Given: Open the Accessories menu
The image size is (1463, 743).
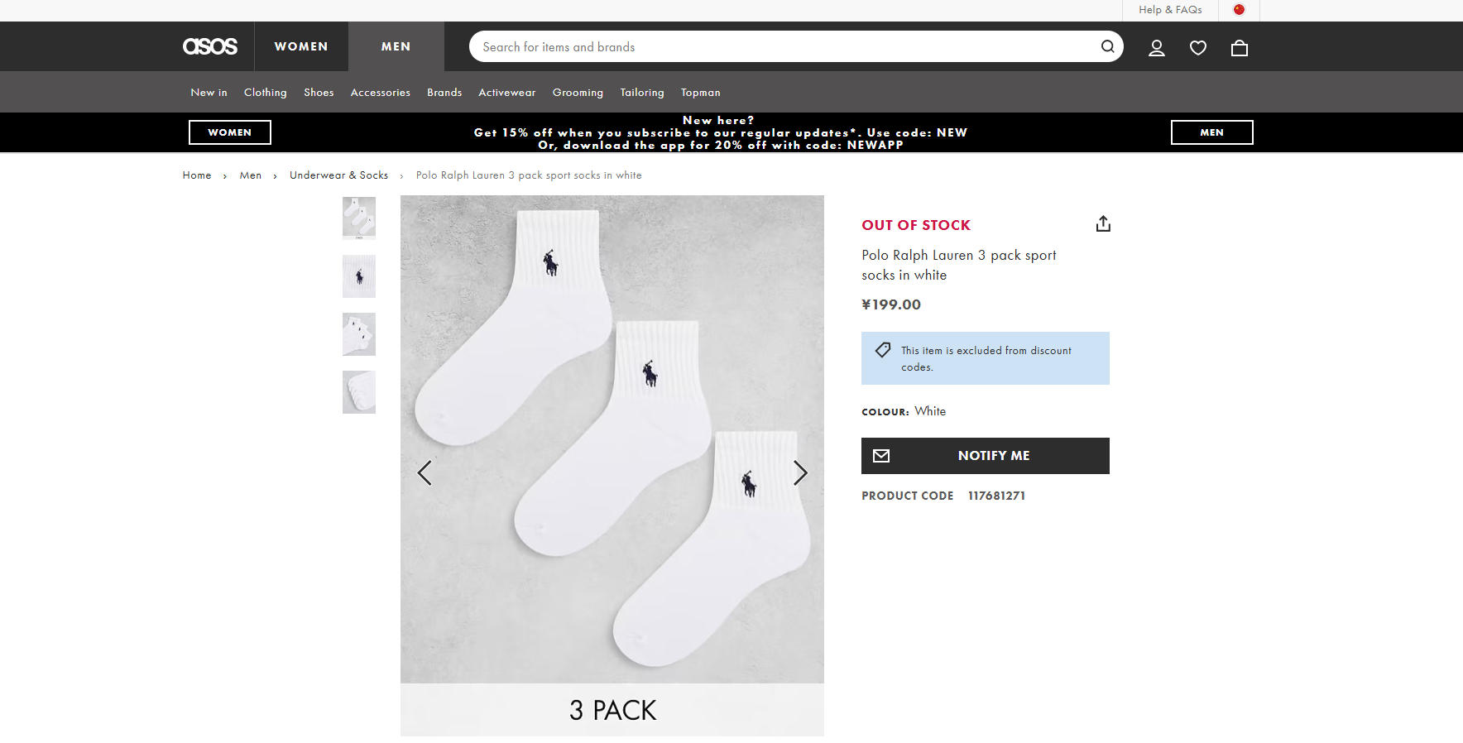Looking at the screenshot, I should point(380,93).
